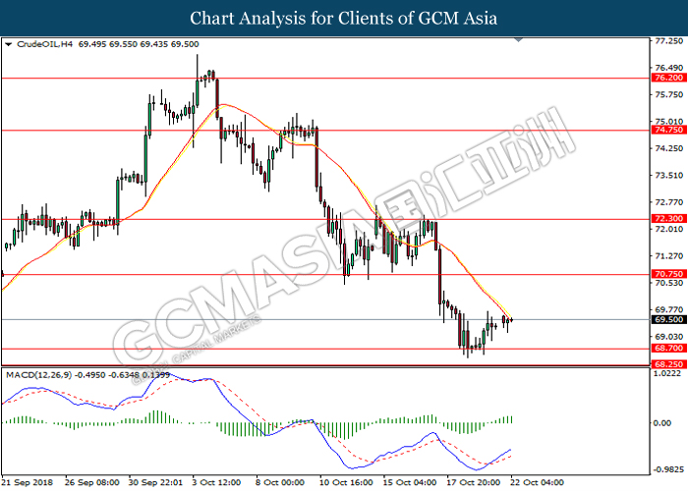Click the 77.250 price axis value
This screenshot has width=688, height=491.
tap(668, 41)
